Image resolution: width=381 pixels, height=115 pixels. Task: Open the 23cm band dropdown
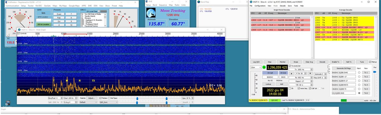click(x=256, y=67)
